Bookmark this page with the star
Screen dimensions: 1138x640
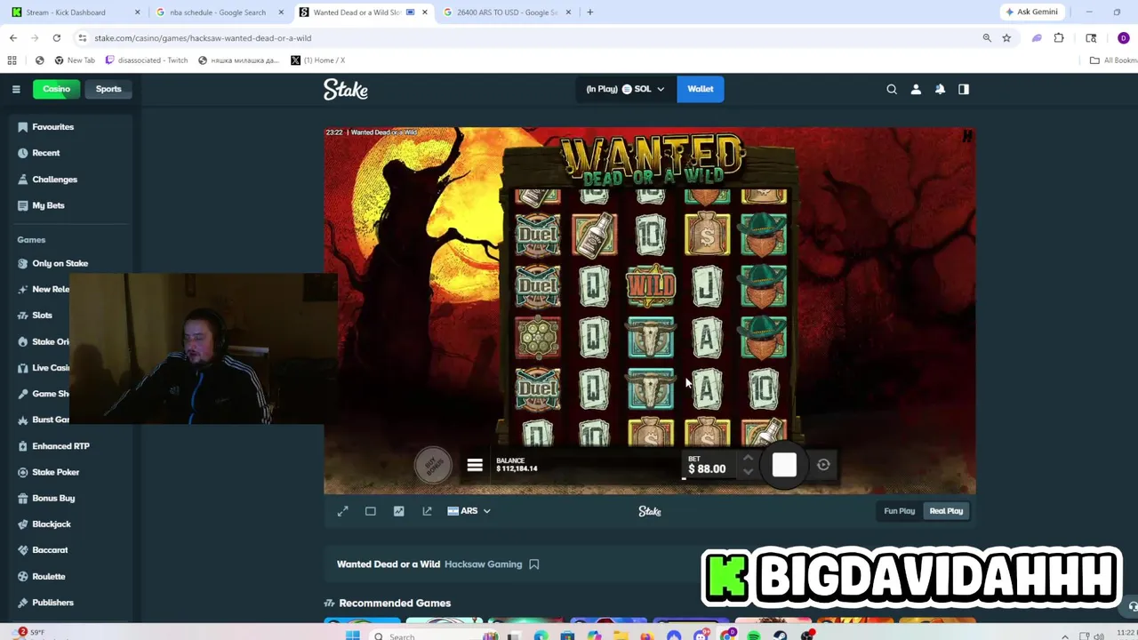1006,38
